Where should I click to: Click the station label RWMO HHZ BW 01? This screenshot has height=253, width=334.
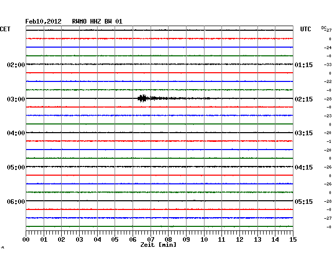97,22
